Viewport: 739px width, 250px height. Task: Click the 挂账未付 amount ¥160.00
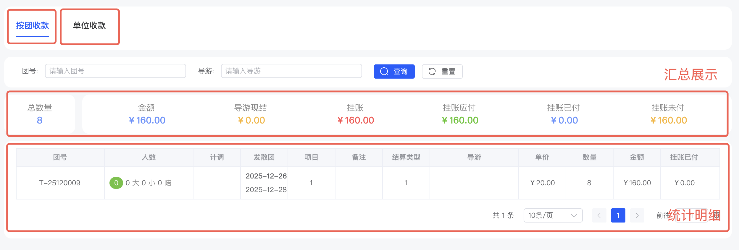(669, 120)
